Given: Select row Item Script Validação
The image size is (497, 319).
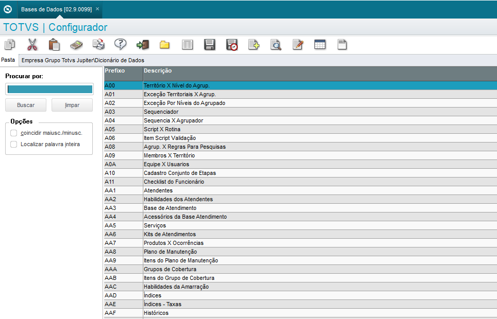Looking at the screenshot, I should (301, 138).
